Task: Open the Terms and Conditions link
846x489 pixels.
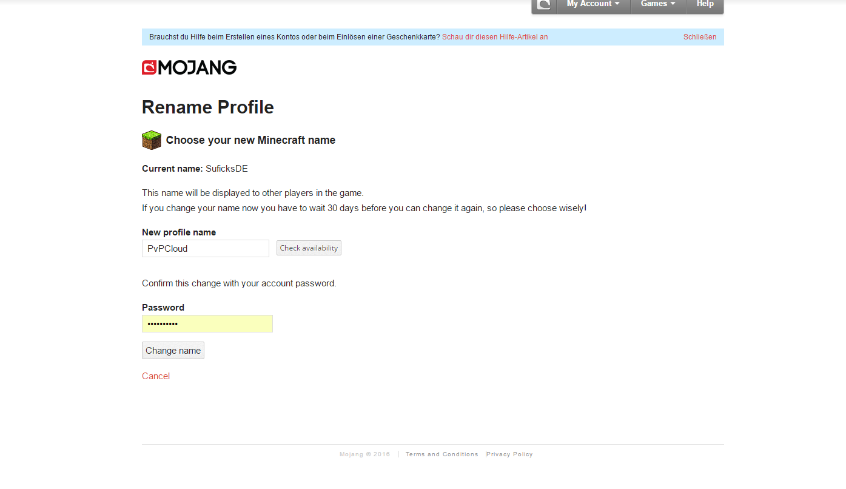Action: (x=442, y=454)
